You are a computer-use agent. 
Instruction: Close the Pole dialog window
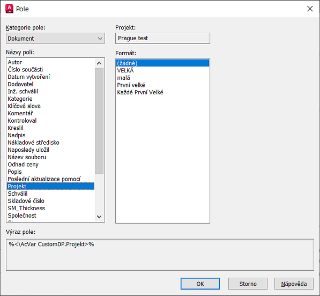tap(310, 9)
